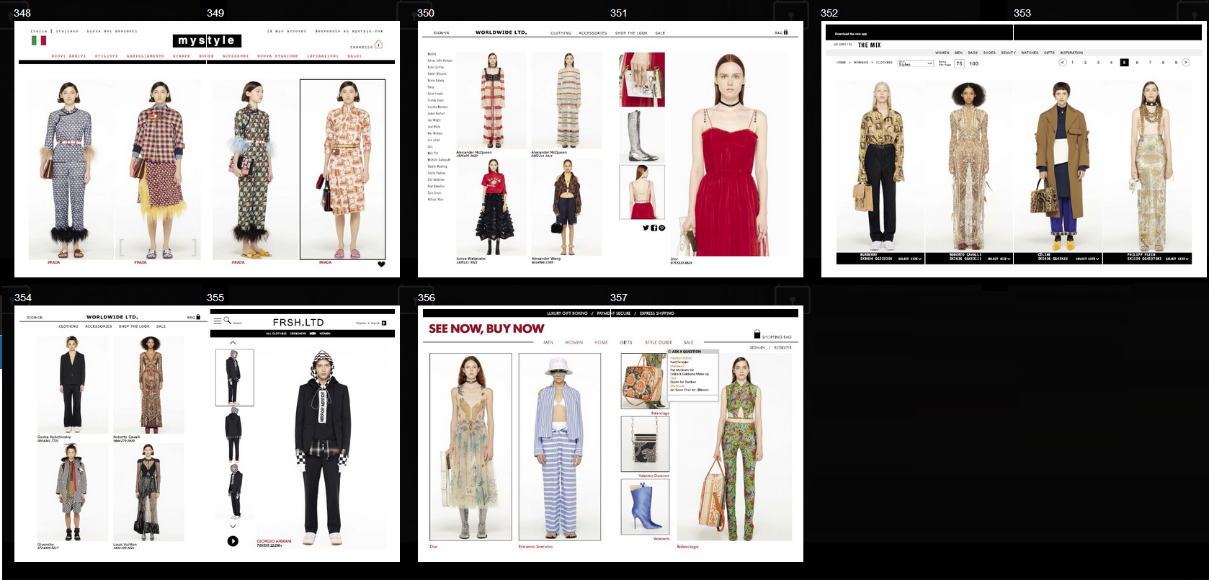
Task: Open the Styles sort dropdown on The Mix
Action: (915, 63)
